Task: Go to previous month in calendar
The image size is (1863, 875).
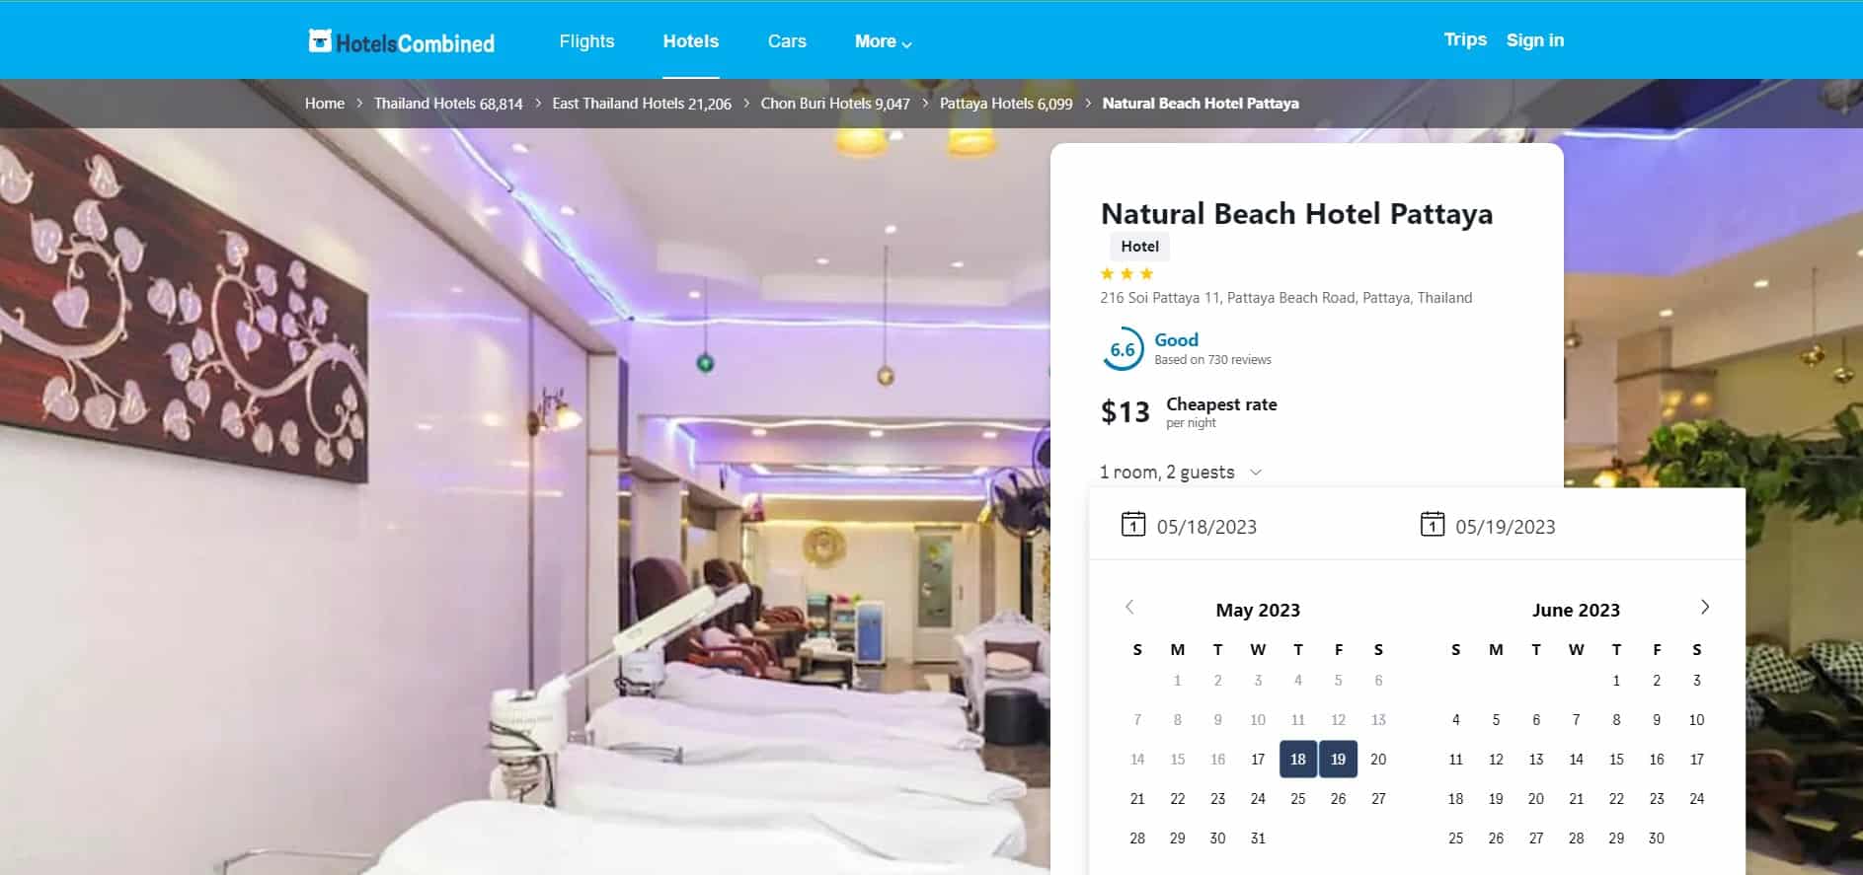Action: pos(1129,607)
